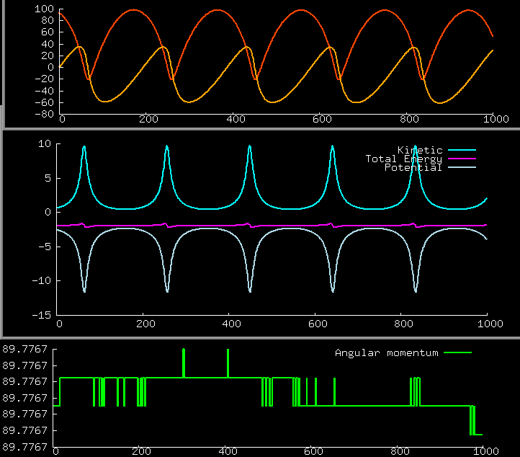Select the cyan Kinetic legend line sample
This screenshot has width=520, height=457.
click(x=462, y=150)
